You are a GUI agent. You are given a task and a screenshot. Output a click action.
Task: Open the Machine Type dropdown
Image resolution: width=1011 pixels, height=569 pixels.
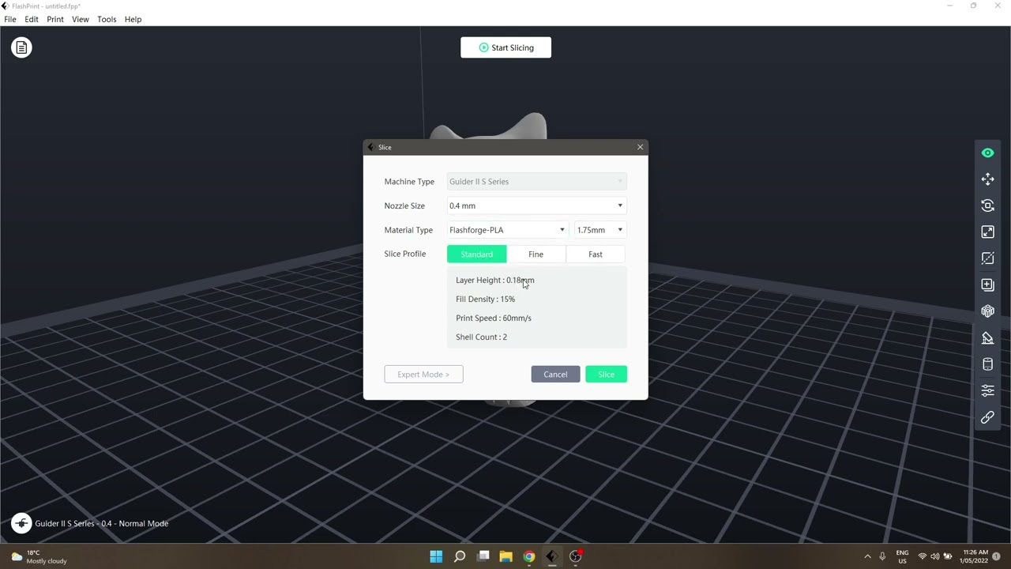(537, 182)
